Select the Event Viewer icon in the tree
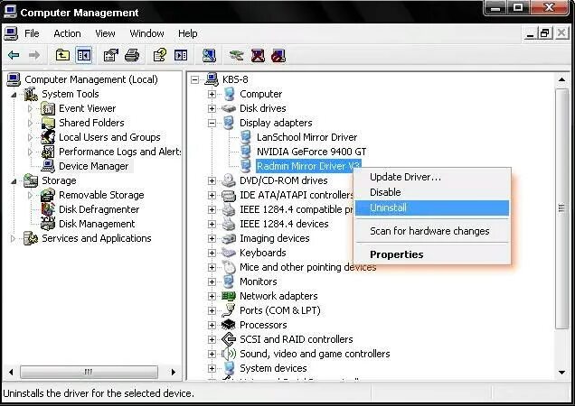Image resolution: width=575 pixels, height=406 pixels. [x=48, y=108]
